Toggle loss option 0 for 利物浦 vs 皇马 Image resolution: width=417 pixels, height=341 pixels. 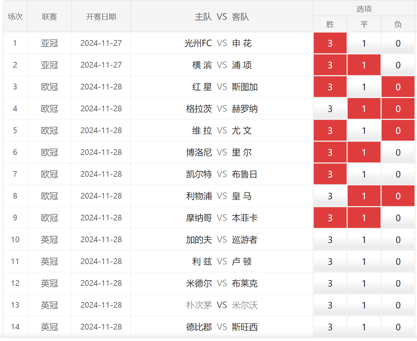point(398,196)
